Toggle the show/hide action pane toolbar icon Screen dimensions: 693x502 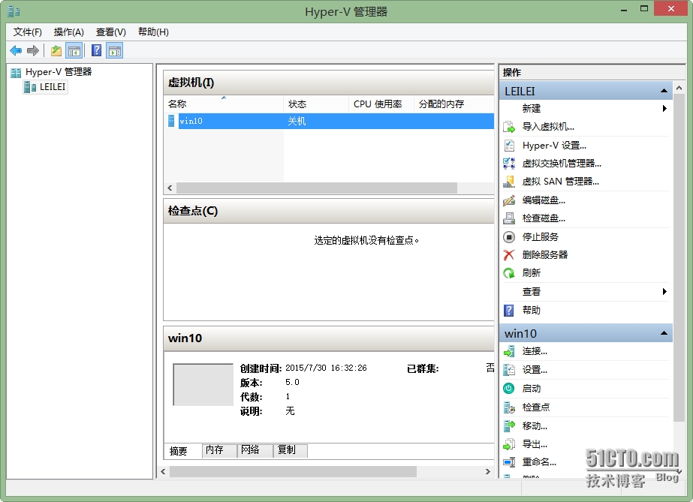(114, 51)
